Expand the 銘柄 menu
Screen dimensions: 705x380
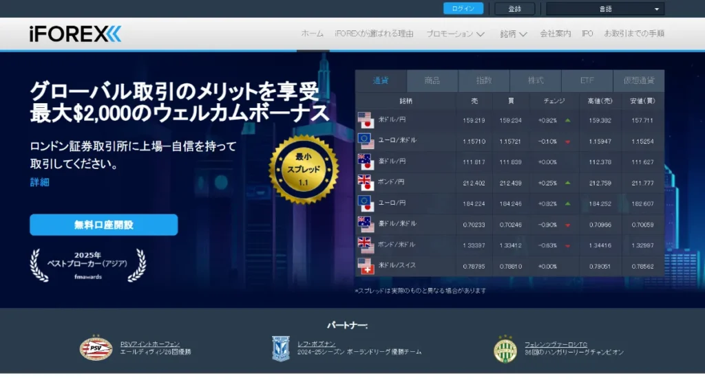tap(514, 34)
